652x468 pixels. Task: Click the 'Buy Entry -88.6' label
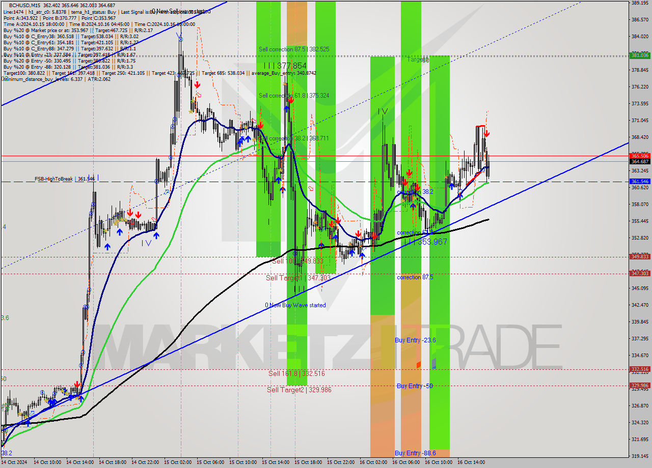click(x=415, y=453)
